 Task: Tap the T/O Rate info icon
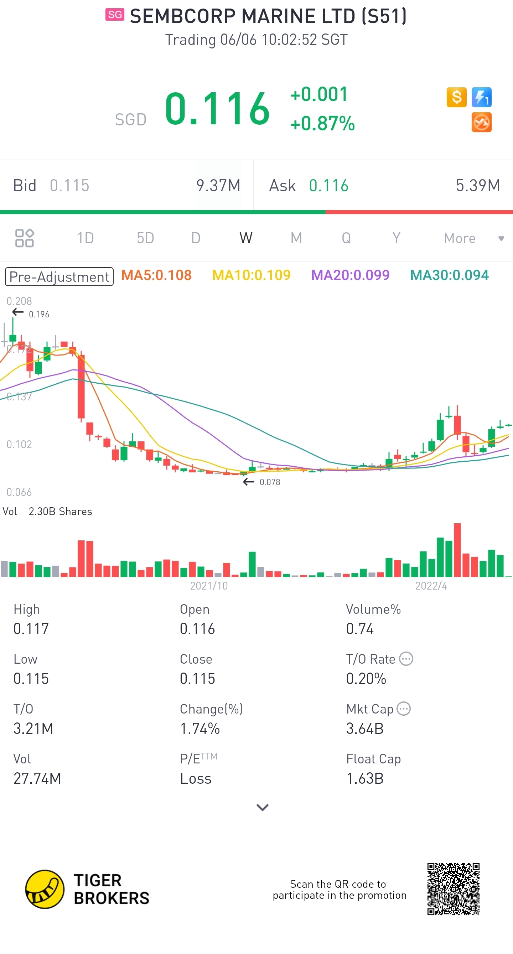[406, 659]
